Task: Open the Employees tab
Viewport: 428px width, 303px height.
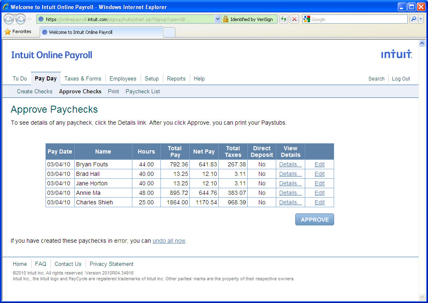Action: [x=123, y=78]
